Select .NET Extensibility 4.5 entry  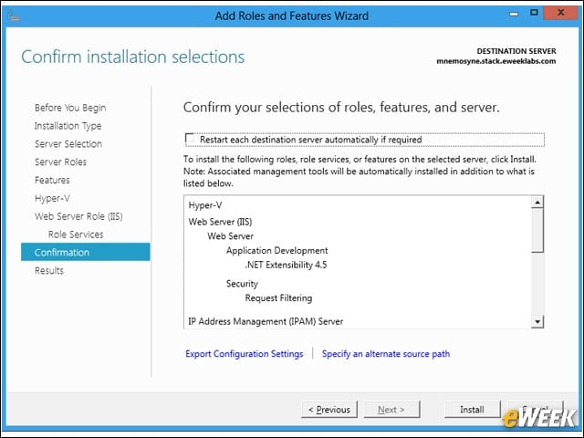click(x=286, y=265)
